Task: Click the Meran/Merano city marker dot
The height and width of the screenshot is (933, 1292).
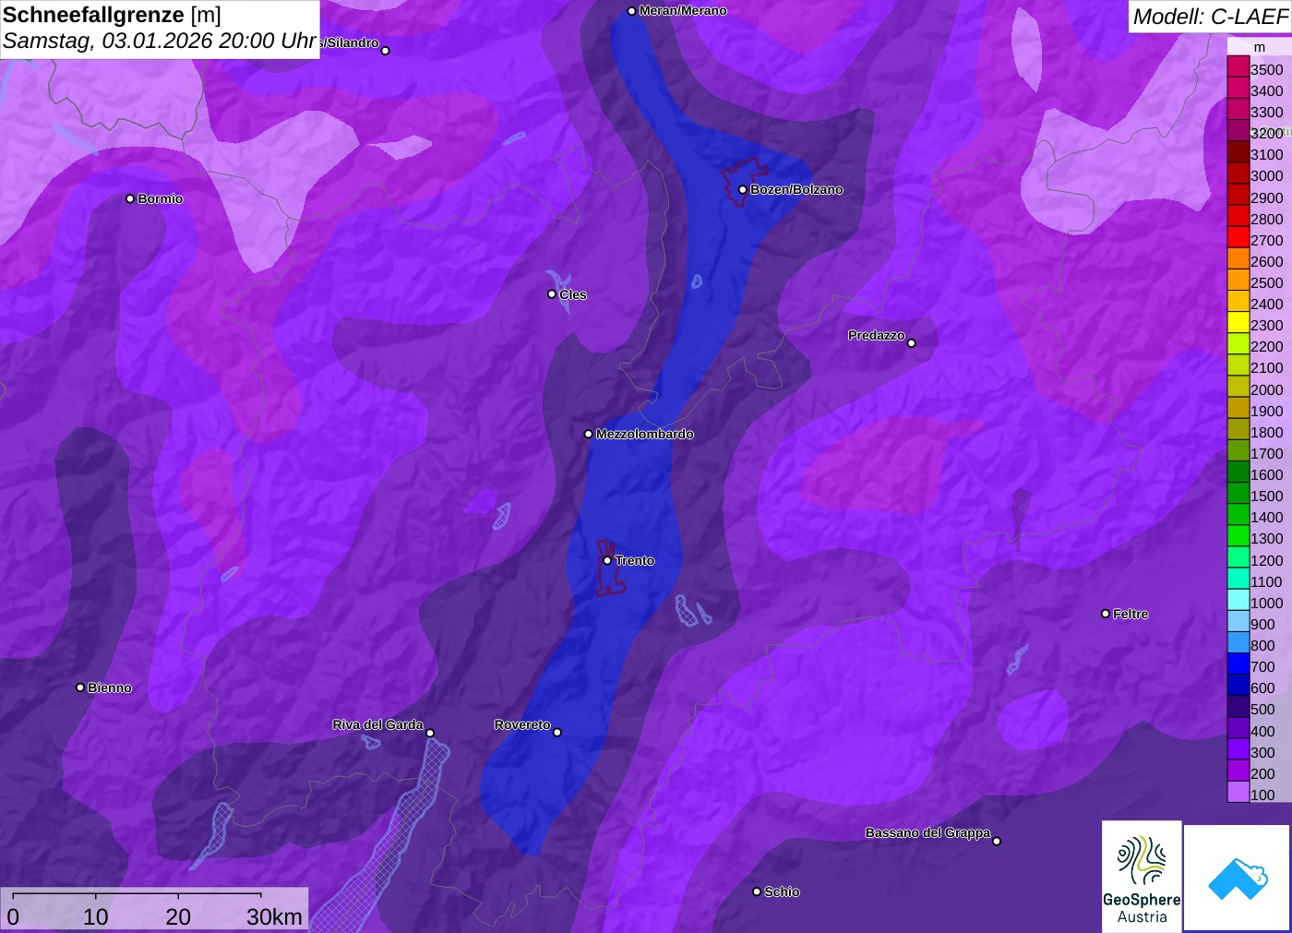Action: coord(631,11)
